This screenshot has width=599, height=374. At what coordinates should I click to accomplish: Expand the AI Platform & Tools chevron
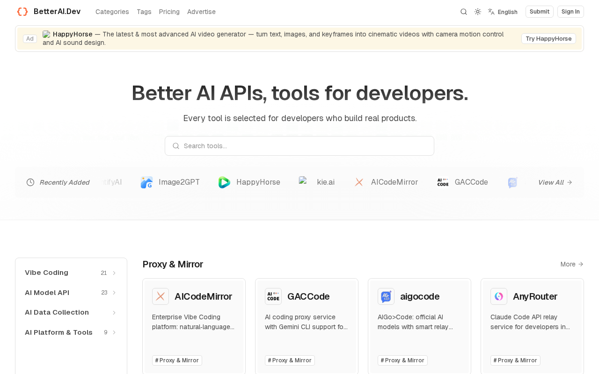[114, 332]
